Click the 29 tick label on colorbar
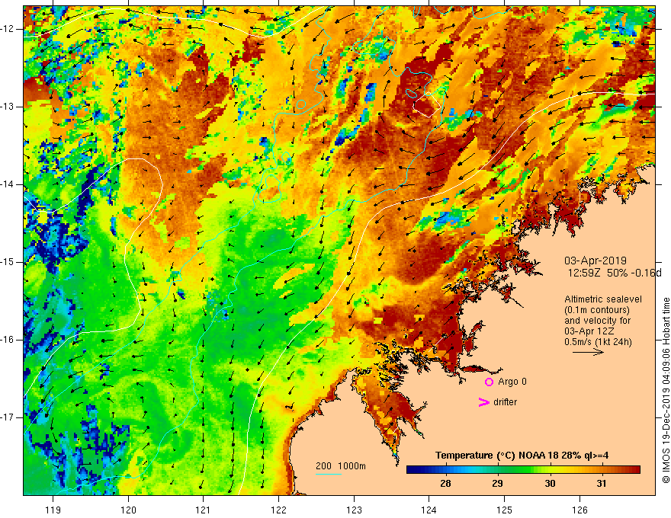671x518 pixels. (497, 484)
